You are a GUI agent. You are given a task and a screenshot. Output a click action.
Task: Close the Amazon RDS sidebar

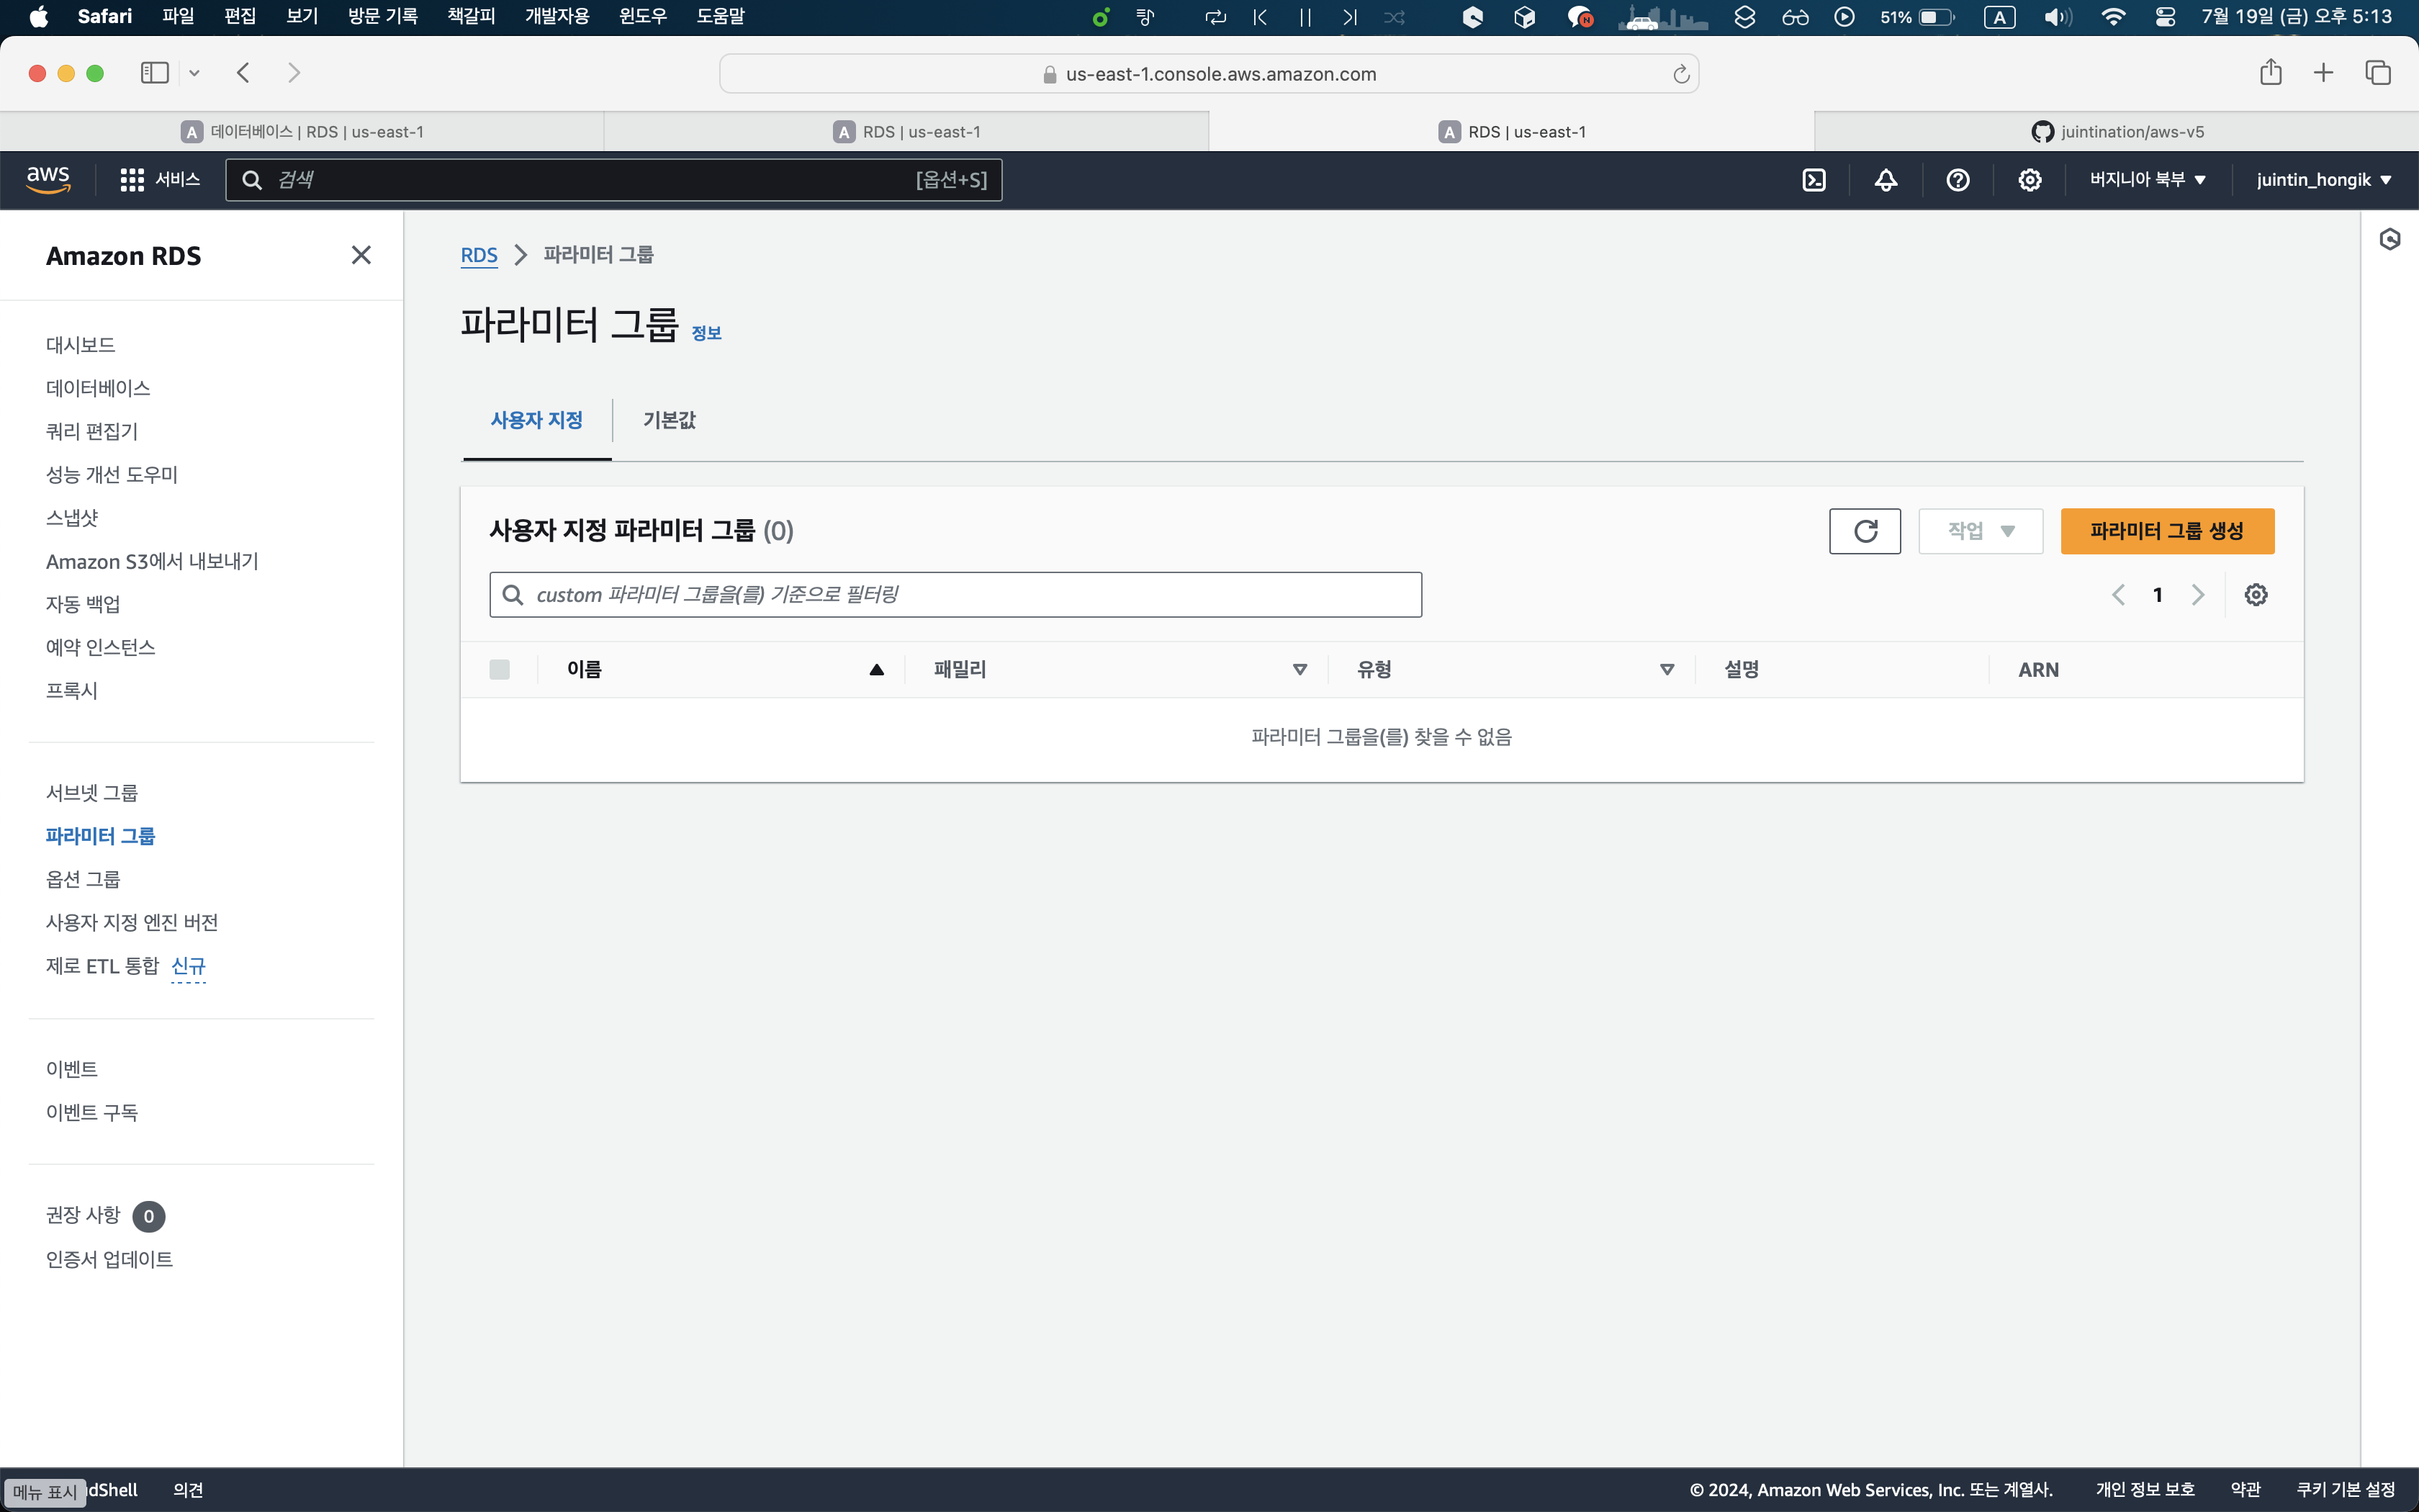click(361, 255)
